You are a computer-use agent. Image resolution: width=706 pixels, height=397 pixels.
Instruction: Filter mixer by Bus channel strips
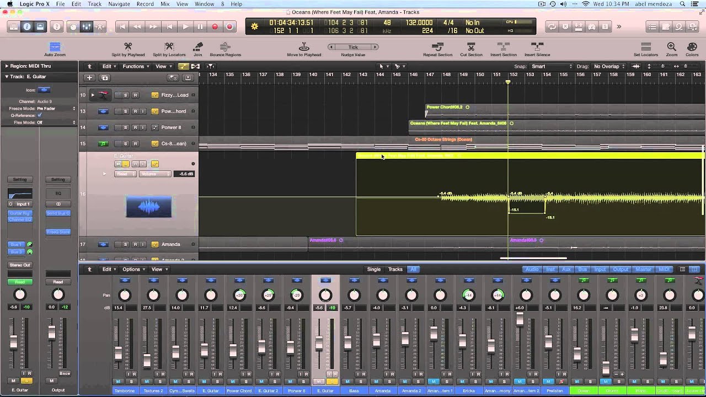pyautogui.click(x=582, y=269)
